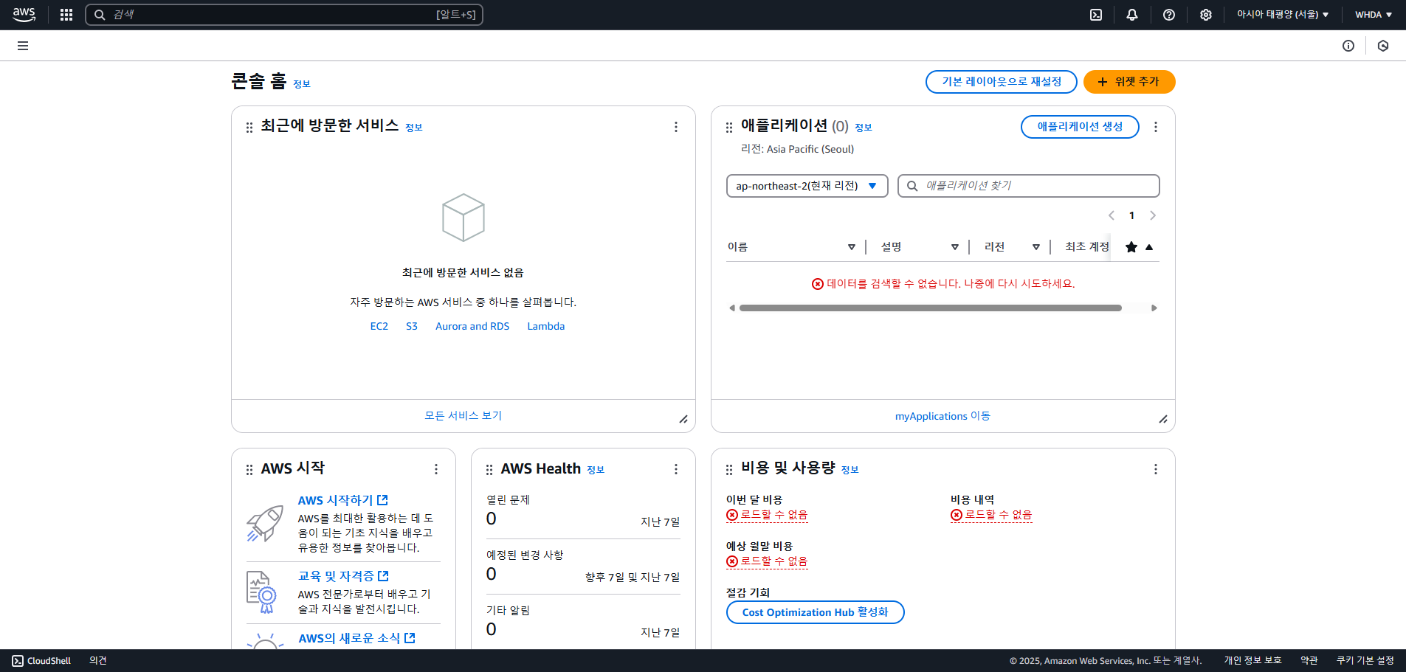
Task: Click 정보 link next to 비용 및 사용량
Action: (x=850, y=470)
